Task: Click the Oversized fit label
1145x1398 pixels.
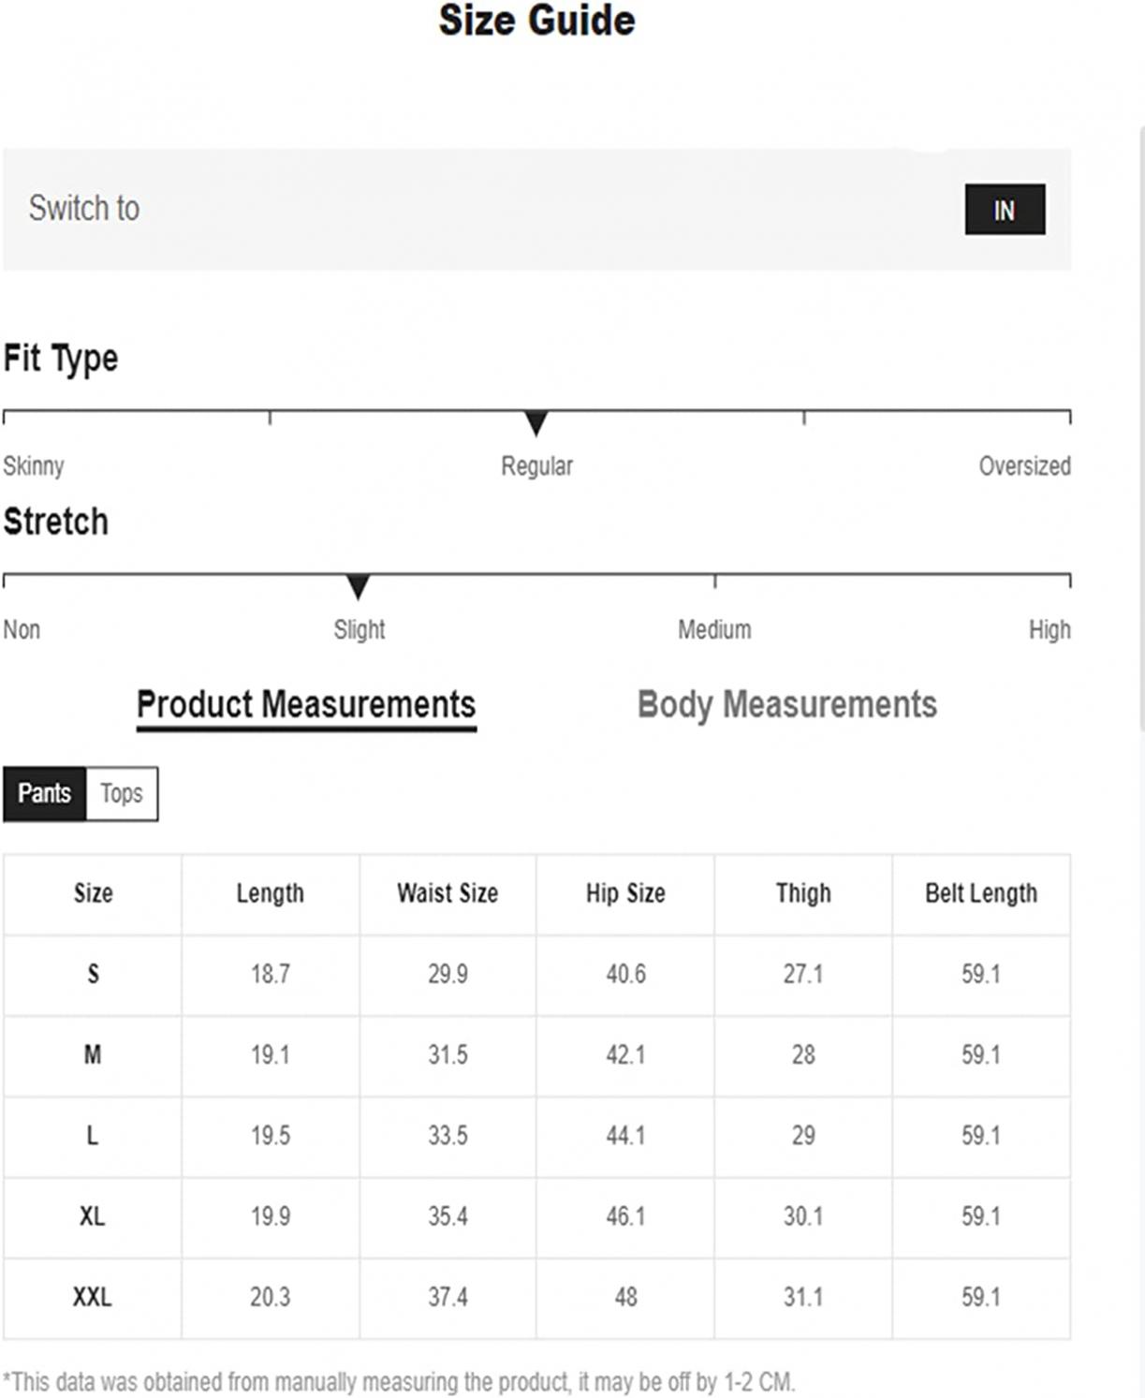Action: coord(1024,465)
